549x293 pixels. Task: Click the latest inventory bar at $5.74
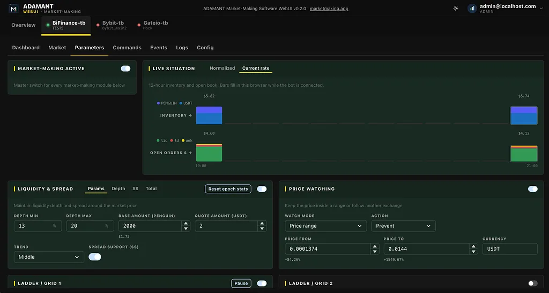pyautogui.click(x=524, y=115)
